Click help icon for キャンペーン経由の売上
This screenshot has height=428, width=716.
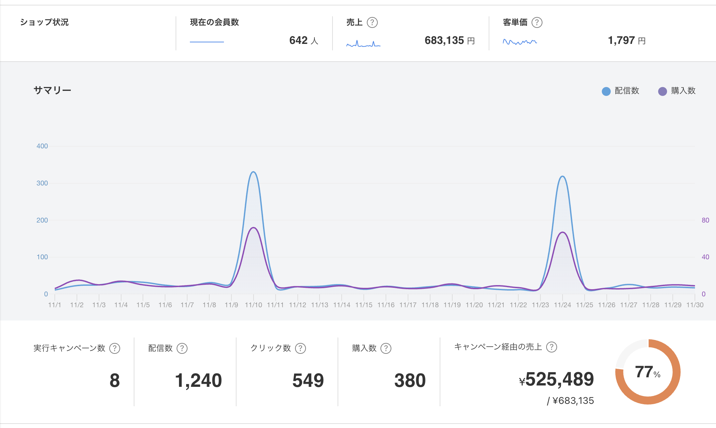coord(552,347)
